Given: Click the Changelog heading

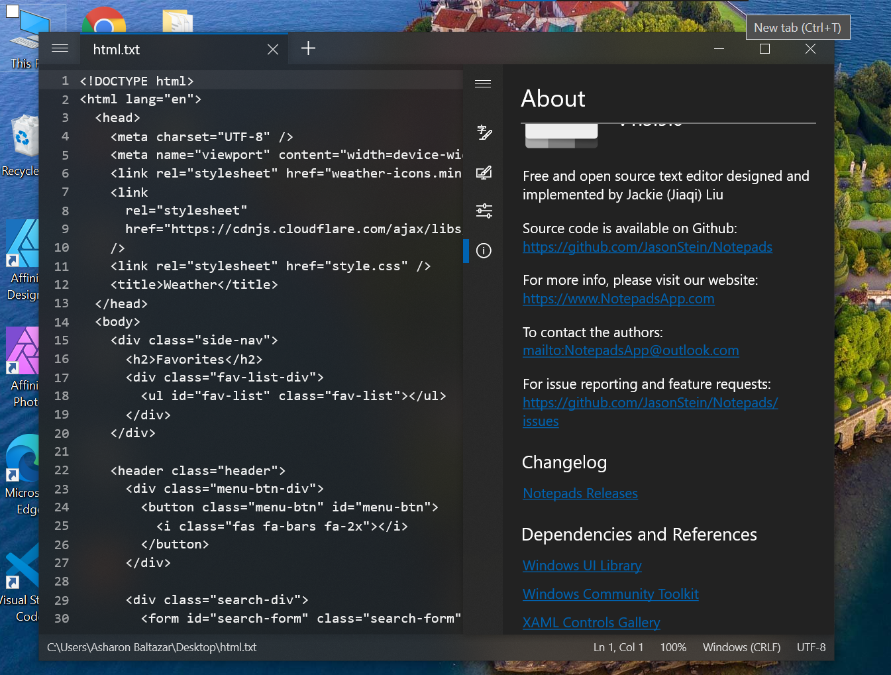Looking at the screenshot, I should click(564, 462).
